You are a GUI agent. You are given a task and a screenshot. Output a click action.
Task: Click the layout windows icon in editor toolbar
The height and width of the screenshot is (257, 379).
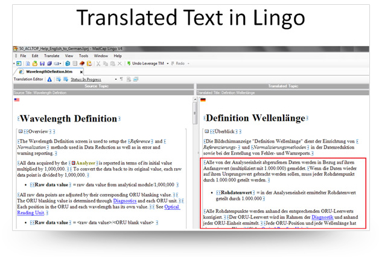point(136,79)
